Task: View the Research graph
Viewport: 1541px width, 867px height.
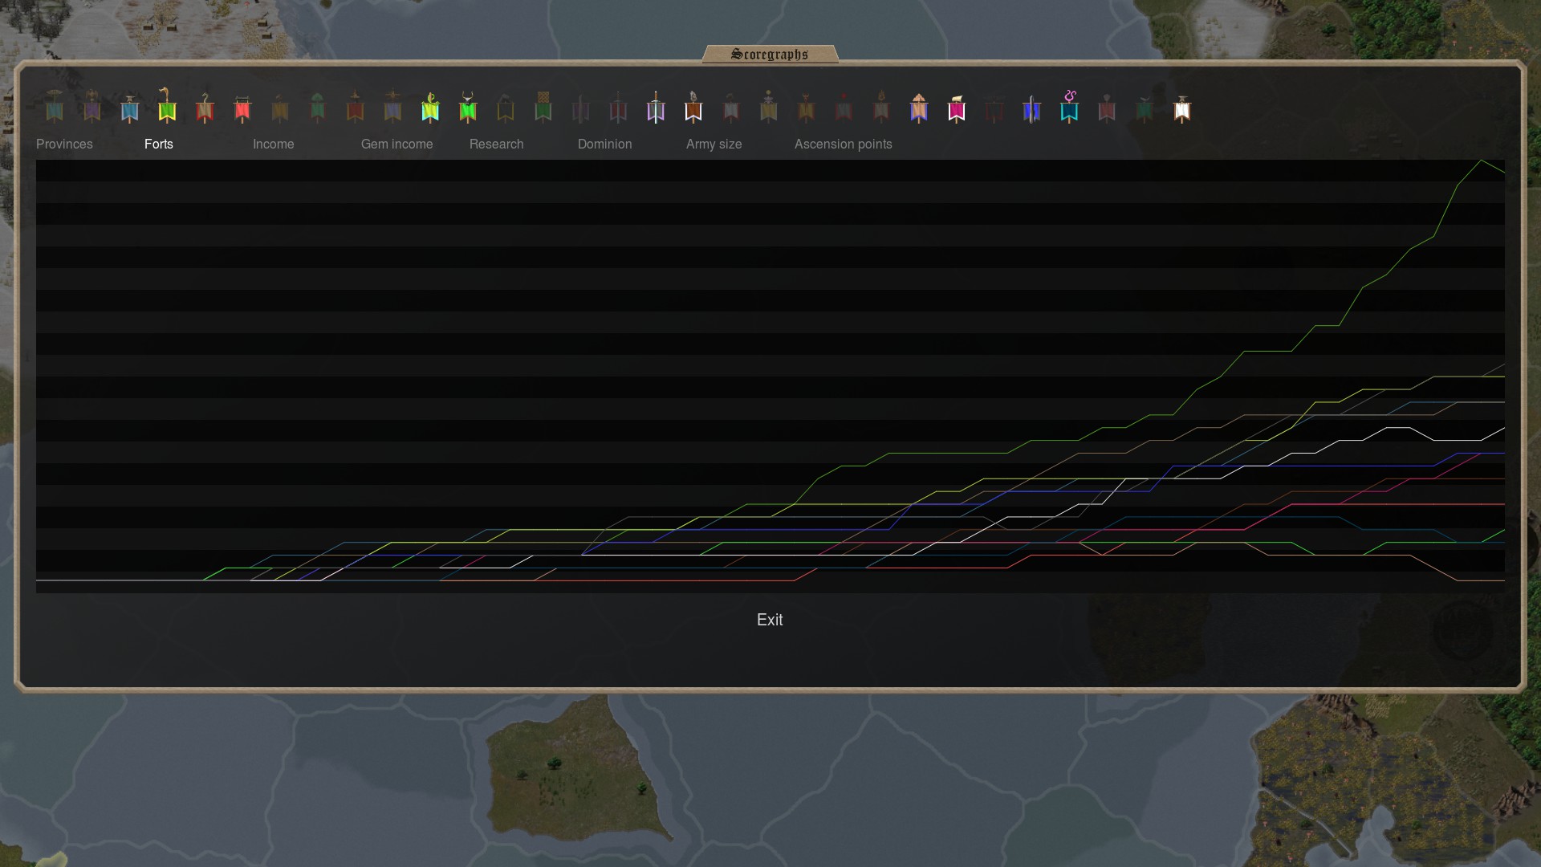Action: tap(497, 144)
